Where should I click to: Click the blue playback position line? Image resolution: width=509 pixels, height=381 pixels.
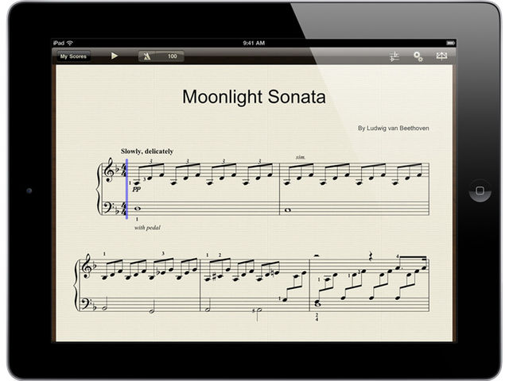coord(126,189)
